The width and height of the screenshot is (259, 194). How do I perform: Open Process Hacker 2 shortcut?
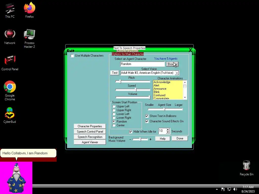29,39
